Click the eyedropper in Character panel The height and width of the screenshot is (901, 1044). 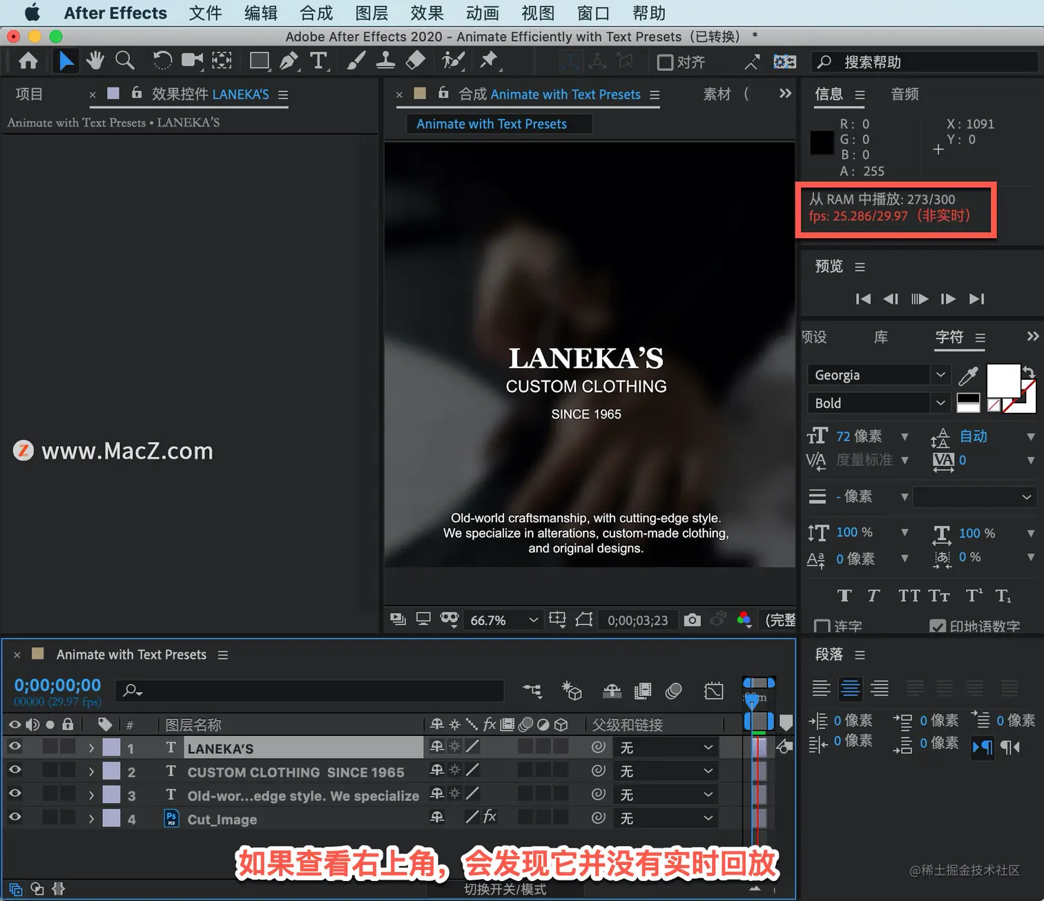pos(968,375)
